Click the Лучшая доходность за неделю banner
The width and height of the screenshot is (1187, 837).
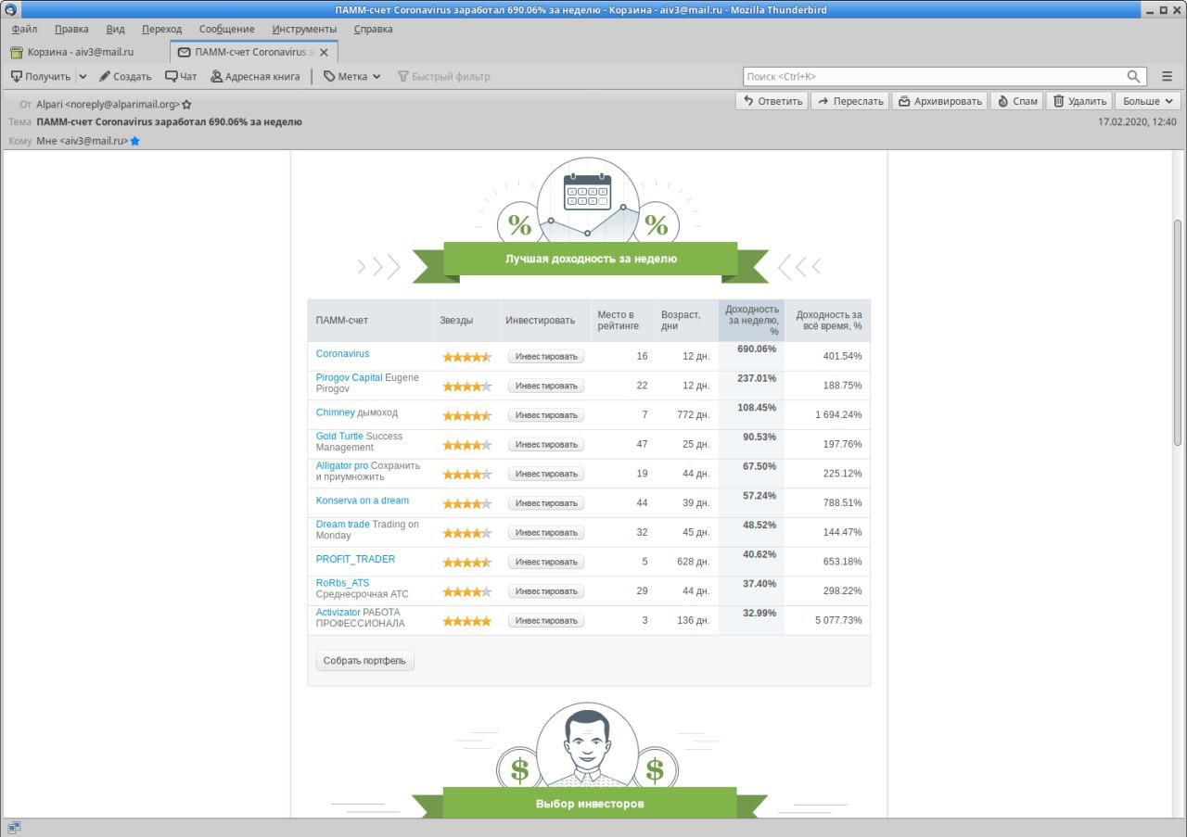[591, 259]
